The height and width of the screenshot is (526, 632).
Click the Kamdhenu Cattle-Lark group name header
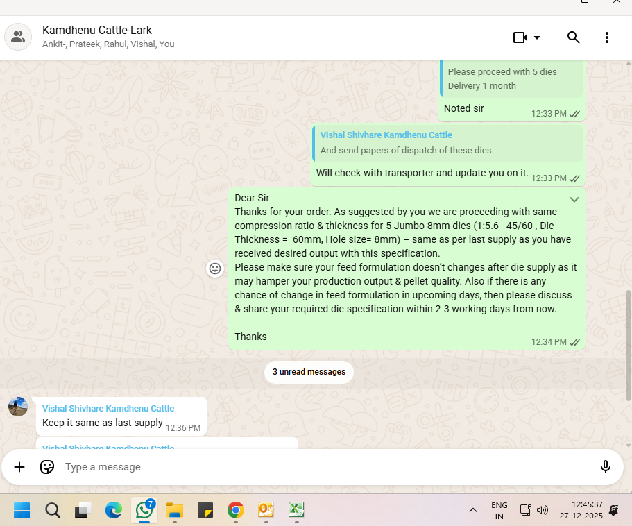[x=97, y=31]
